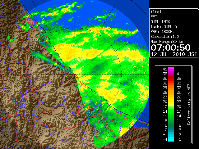Screen dimensions: 199x149
Task: Click the radar center where dotted crosshairs meet
Action: (x=75, y=74)
